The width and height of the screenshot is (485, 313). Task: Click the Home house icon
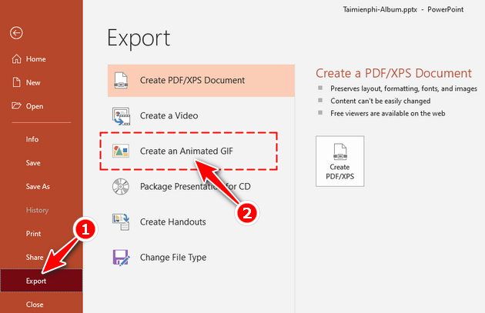coord(16,58)
